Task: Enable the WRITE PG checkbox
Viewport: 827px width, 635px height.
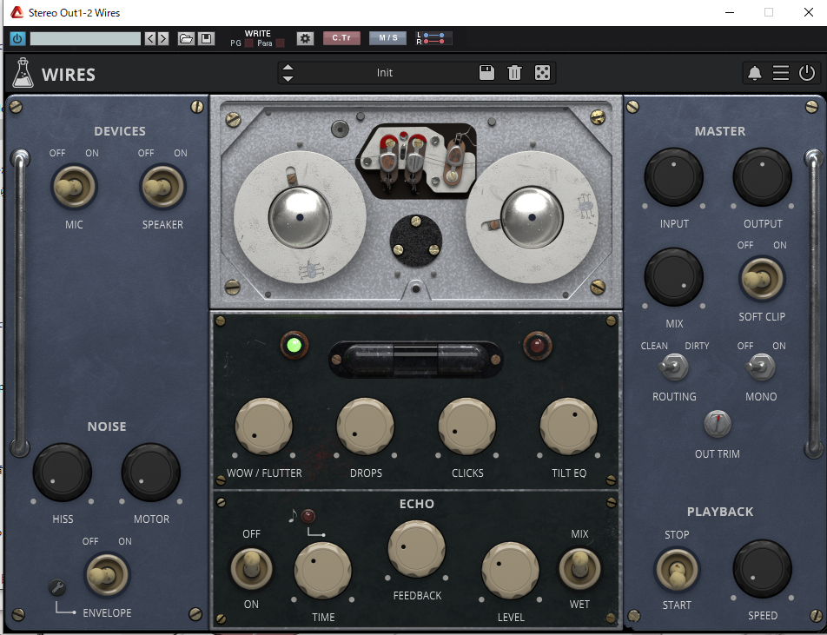Action: 248,43
